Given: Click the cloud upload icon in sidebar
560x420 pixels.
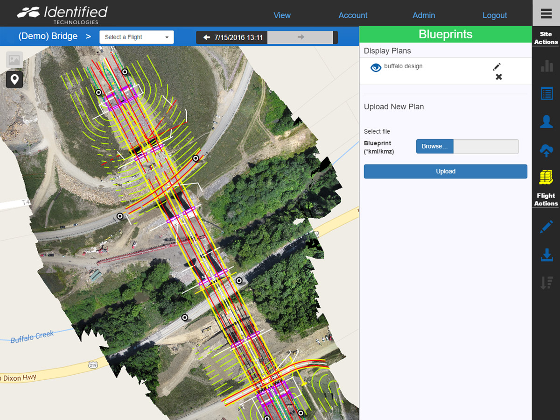Looking at the screenshot, I should coord(546,150).
